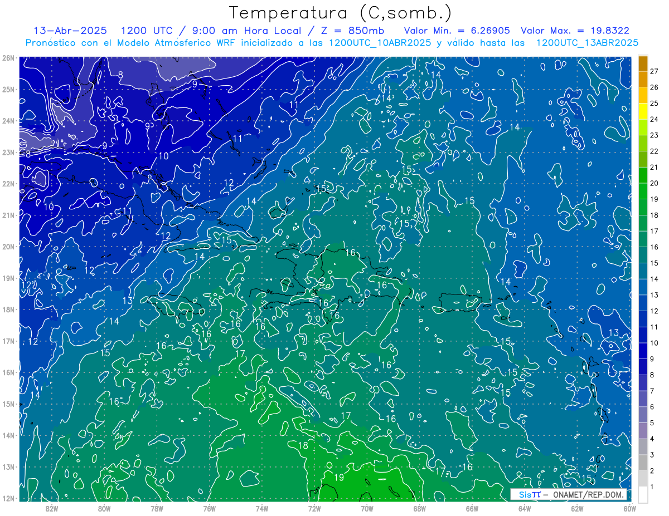This screenshot has height=516, width=669.
Task: Click value 2 in the color legend
Action: pos(652,471)
